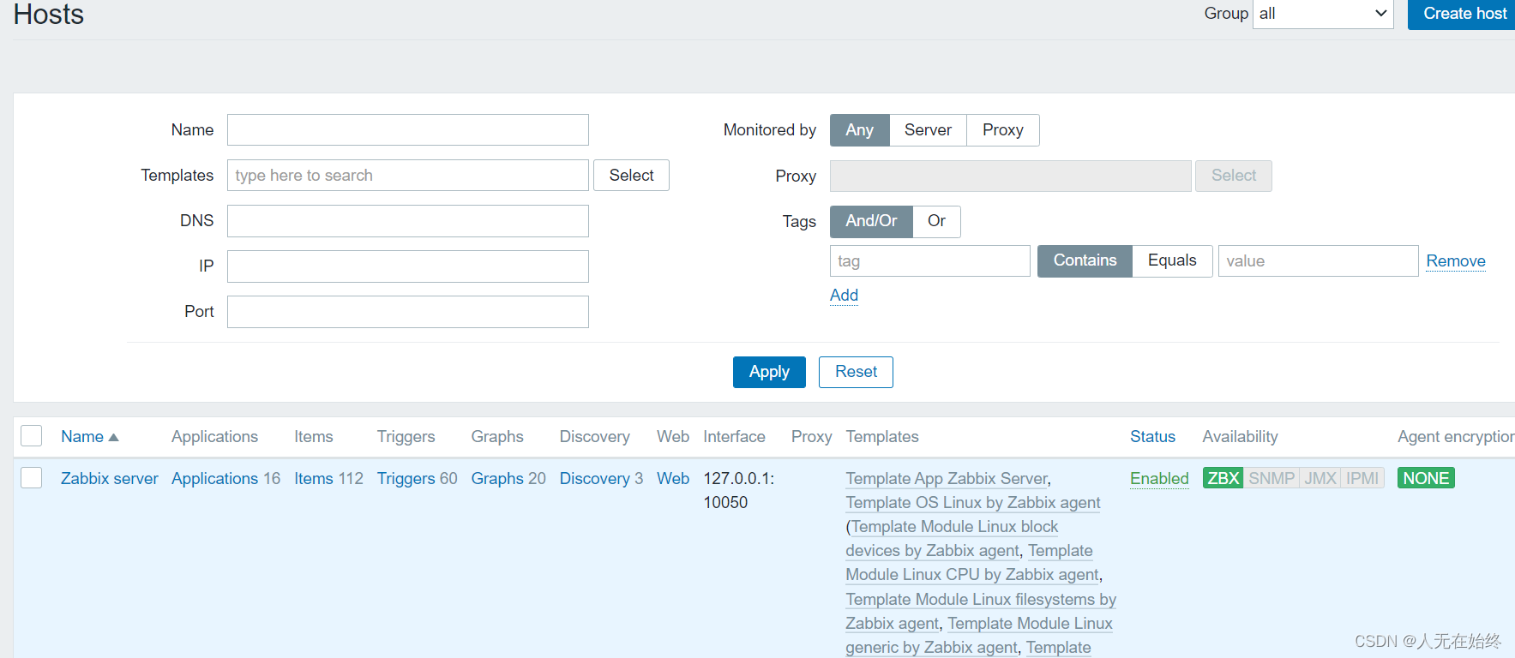
Task: Click the Hosts page heading
Action: (49, 15)
